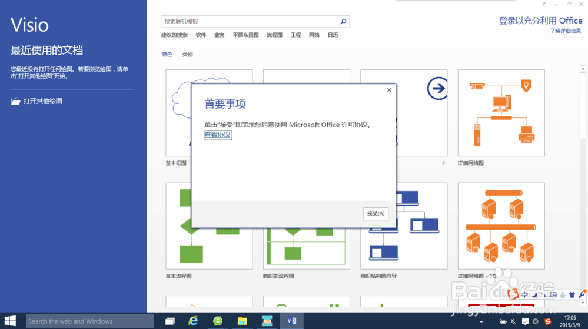Open File Explorer from the taskbar
This screenshot has width=588, height=329.
(242, 321)
